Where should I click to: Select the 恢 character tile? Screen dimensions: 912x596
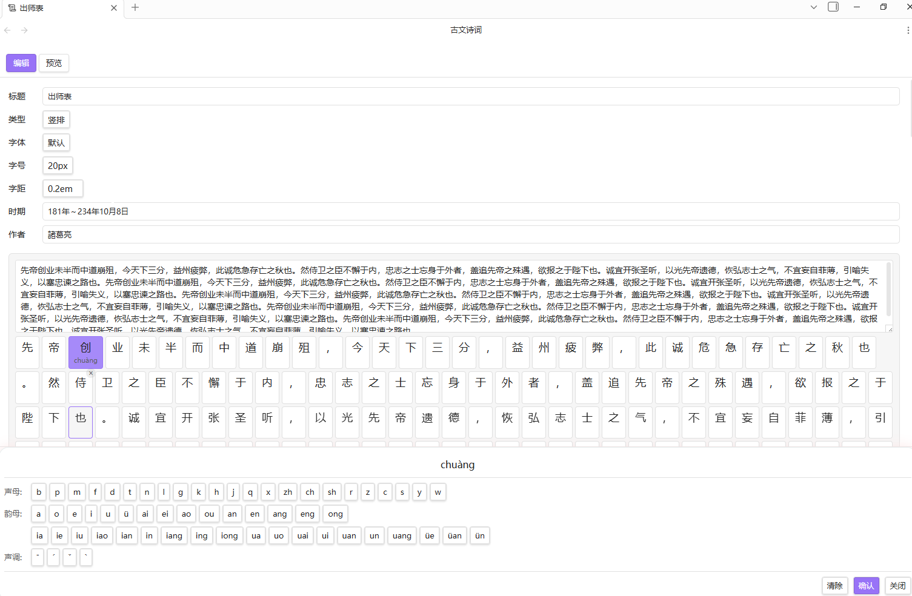click(507, 422)
